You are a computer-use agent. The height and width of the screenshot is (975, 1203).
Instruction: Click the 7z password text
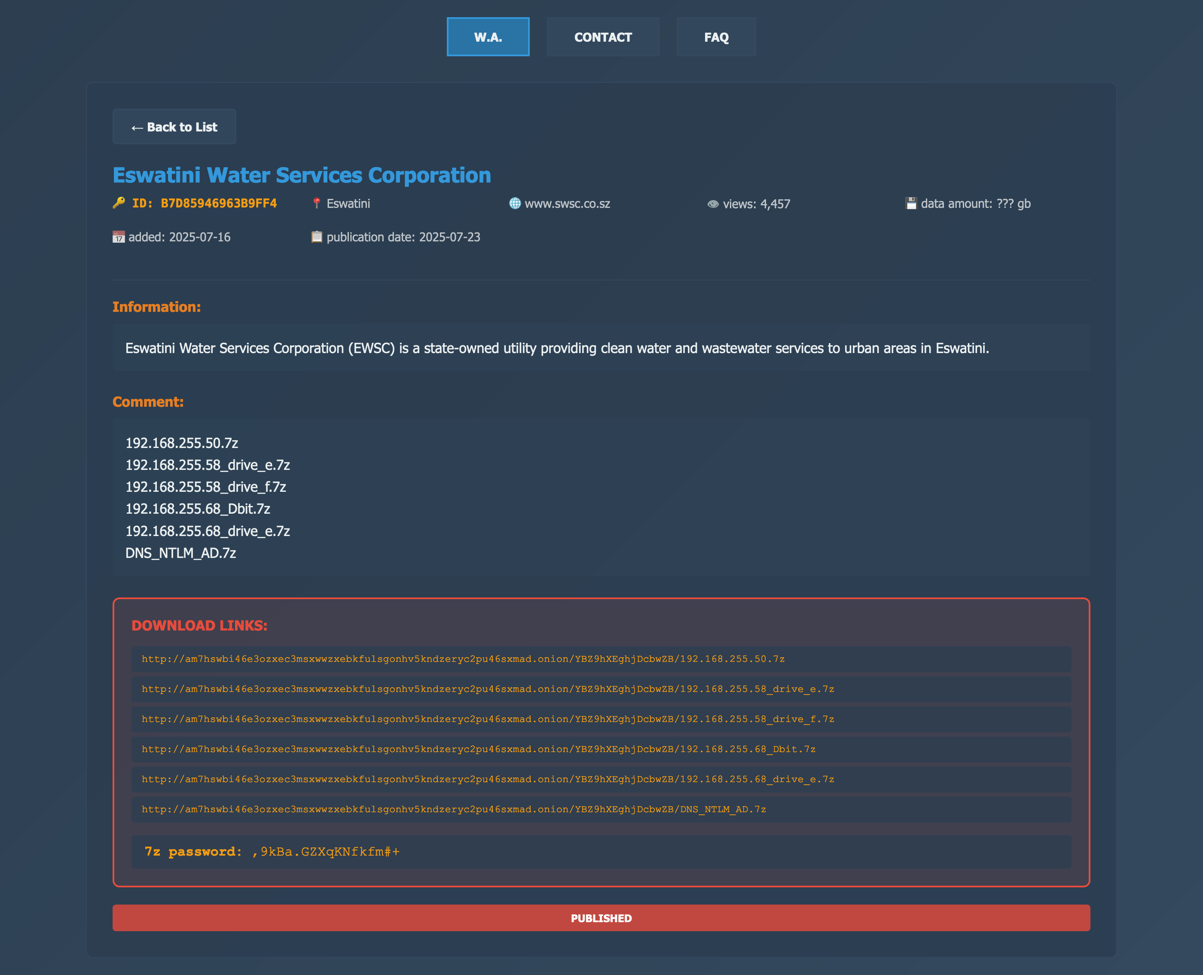click(x=272, y=852)
